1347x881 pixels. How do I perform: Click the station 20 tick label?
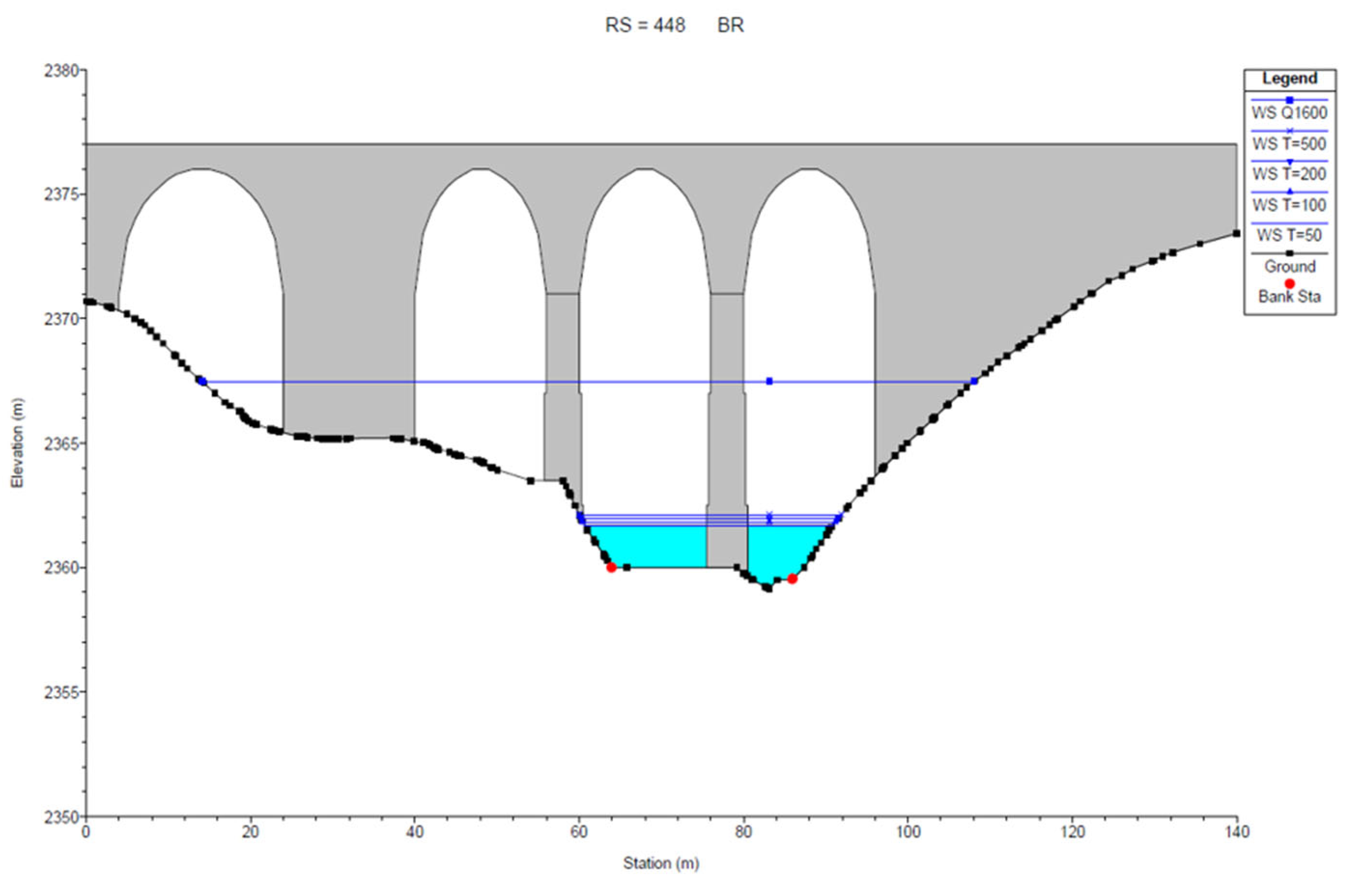tap(250, 832)
